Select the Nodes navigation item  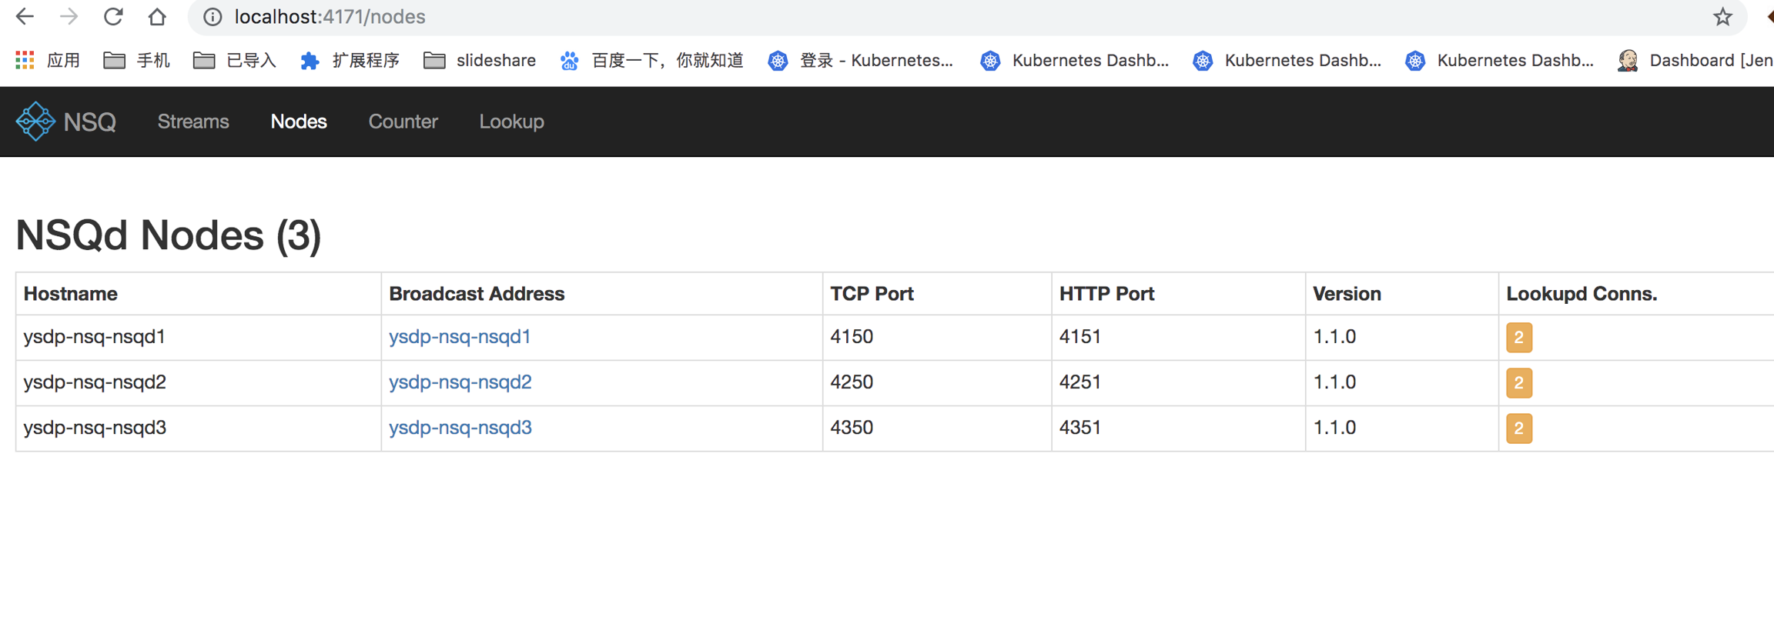click(x=299, y=122)
